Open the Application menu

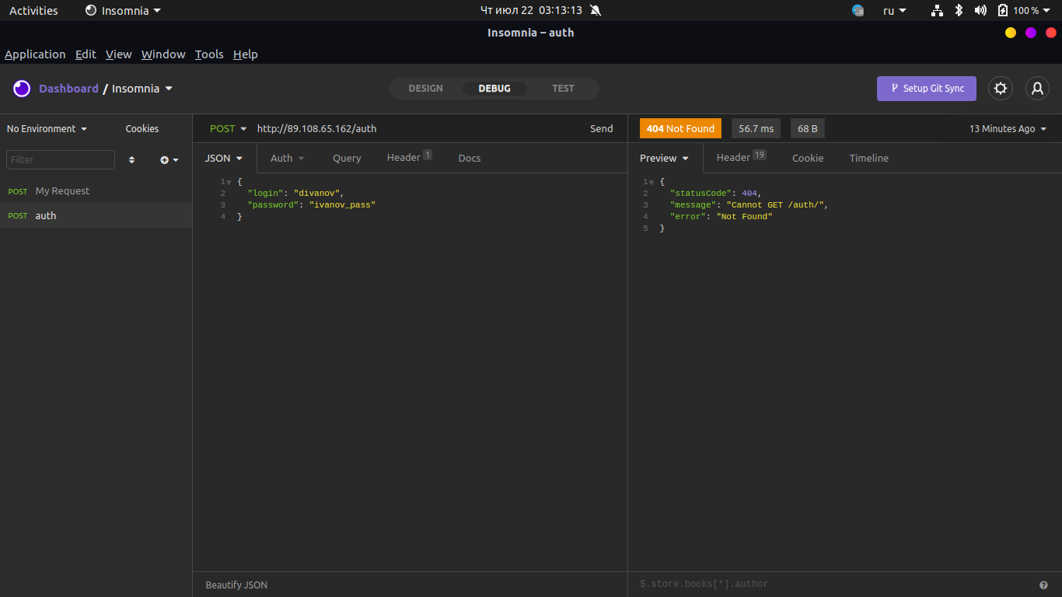[x=35, y=54]
